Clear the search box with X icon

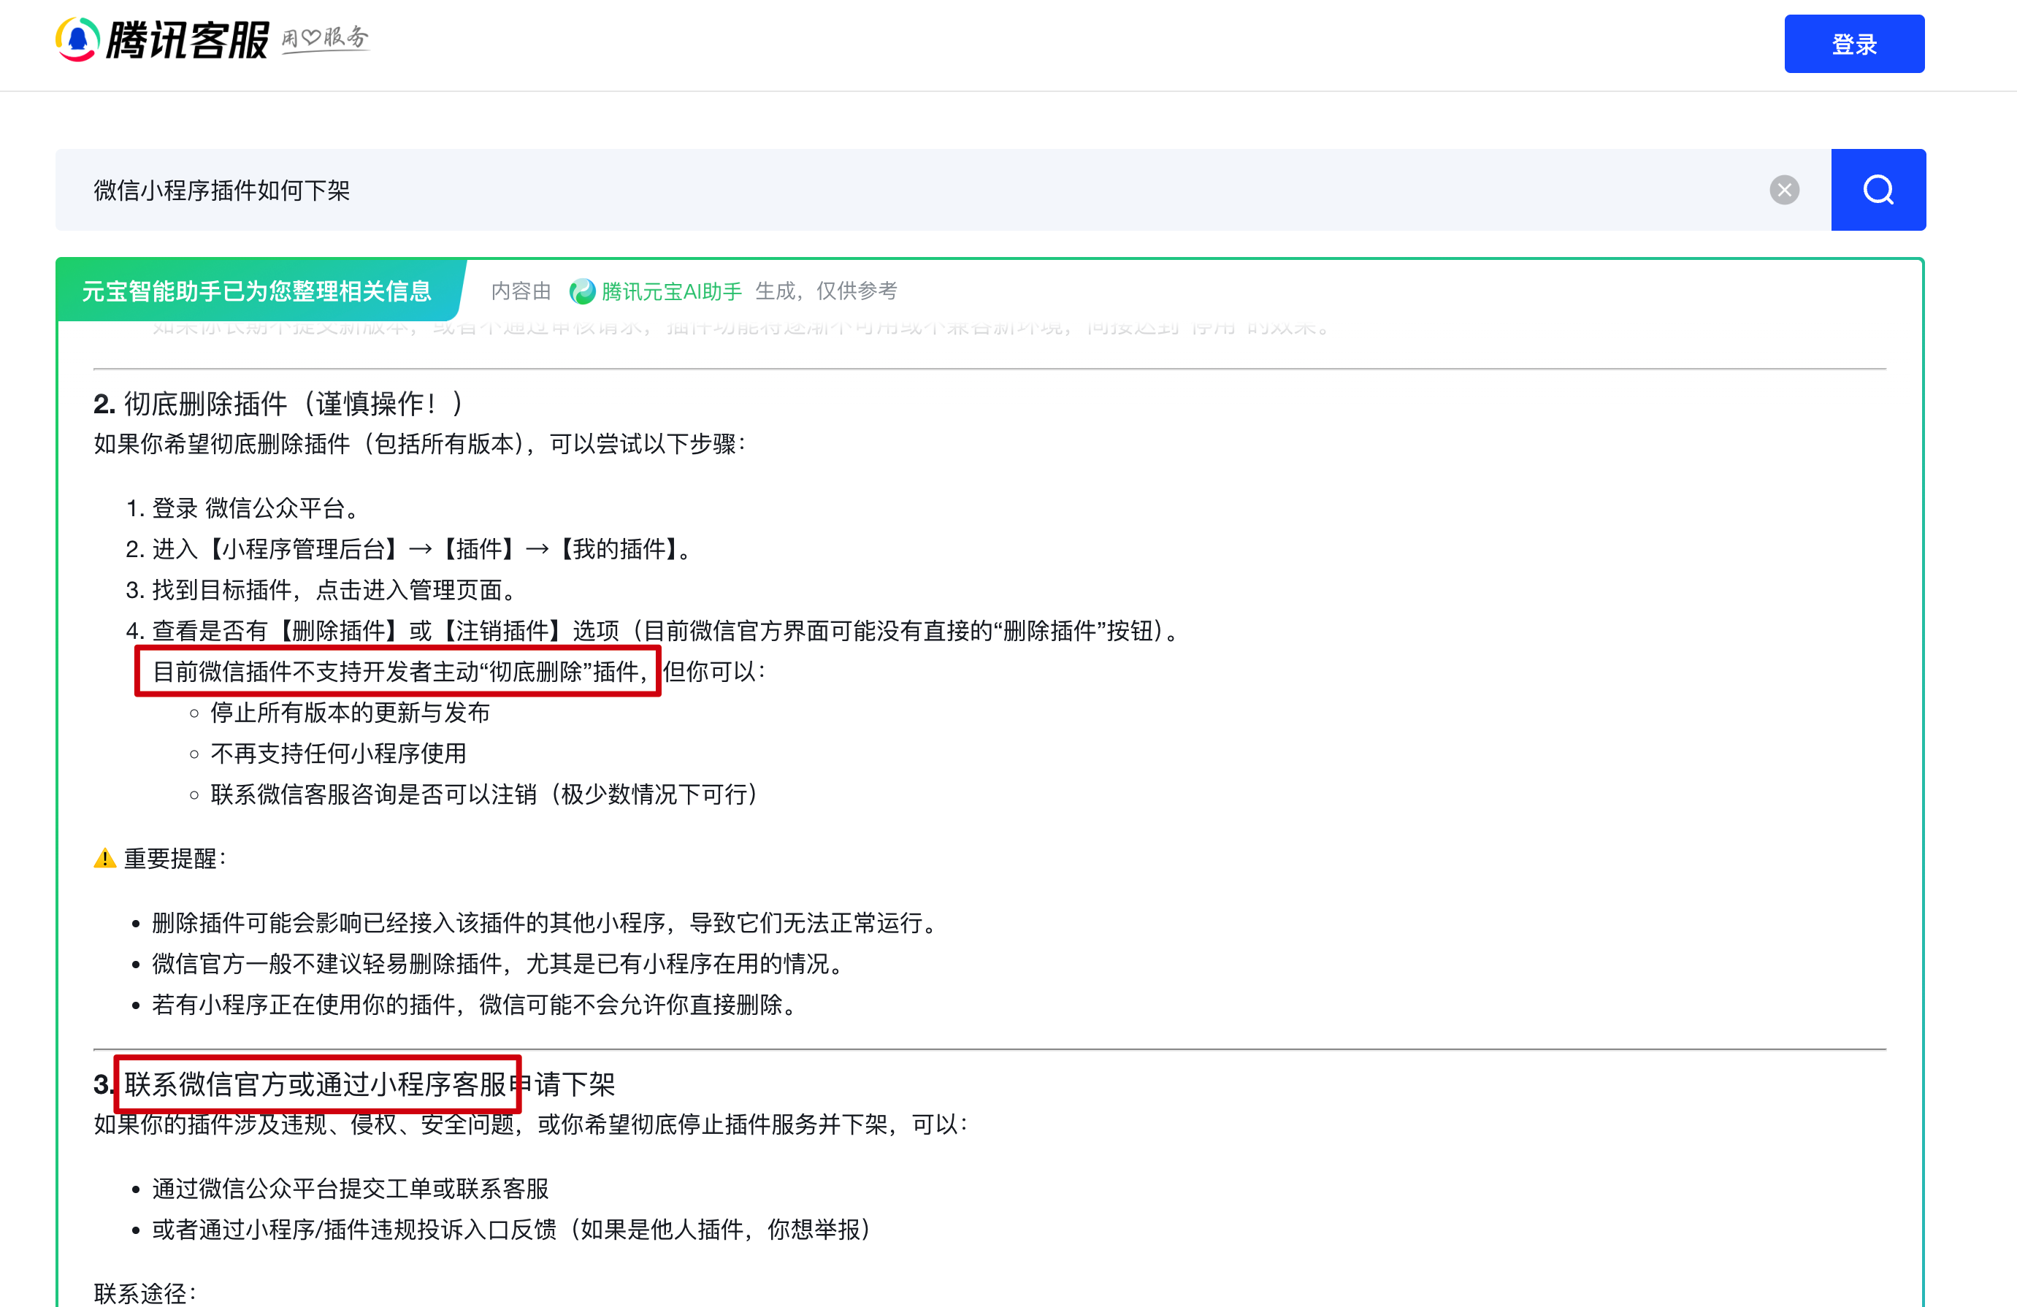click(1784, 190)
